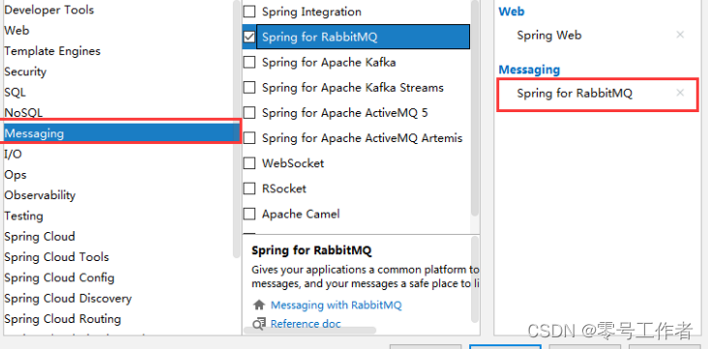708x349 pixels.
Task: Select the Spring Cloud Config category
Action: click(59, 277)
